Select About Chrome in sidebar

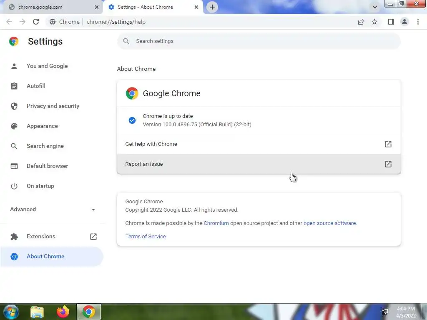click(52, 257)
